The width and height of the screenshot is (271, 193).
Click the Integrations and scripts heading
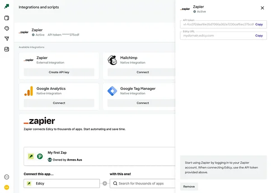pos(39,7)
